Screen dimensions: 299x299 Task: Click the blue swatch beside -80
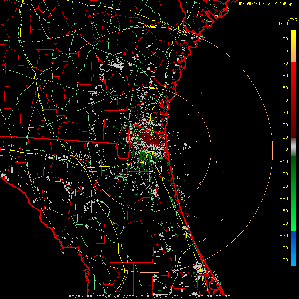click(x=293, y=248)
